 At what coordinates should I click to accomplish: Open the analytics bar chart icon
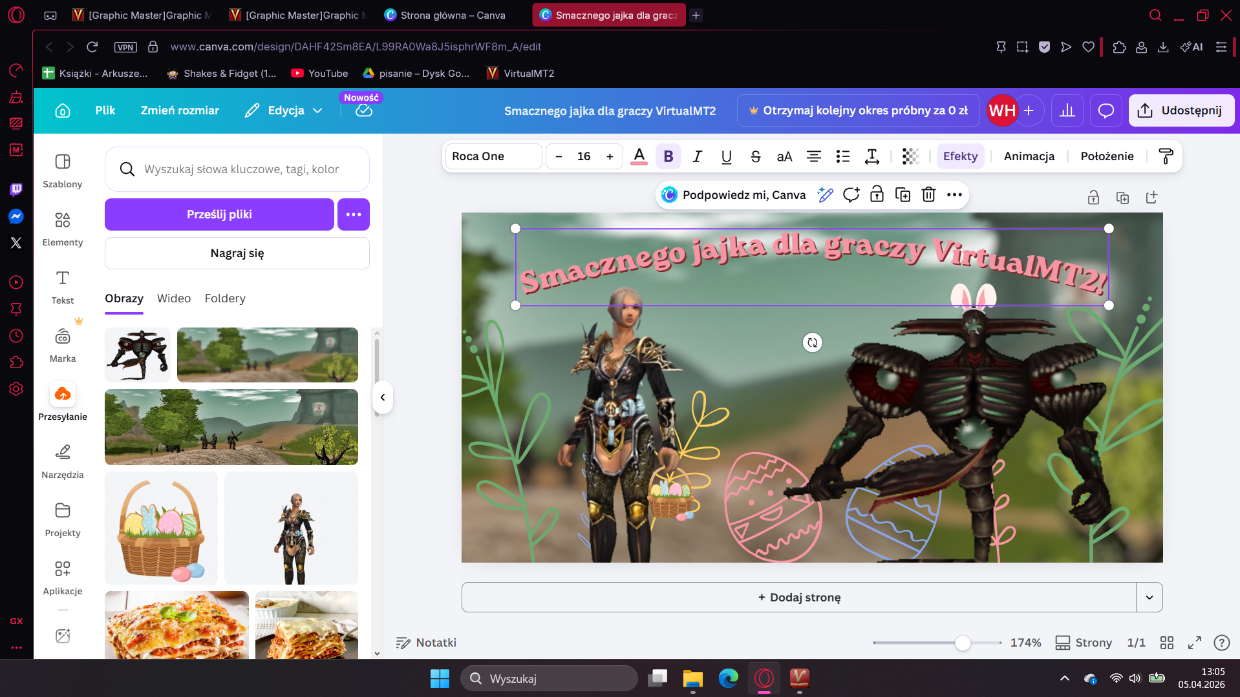(1067, 110)
